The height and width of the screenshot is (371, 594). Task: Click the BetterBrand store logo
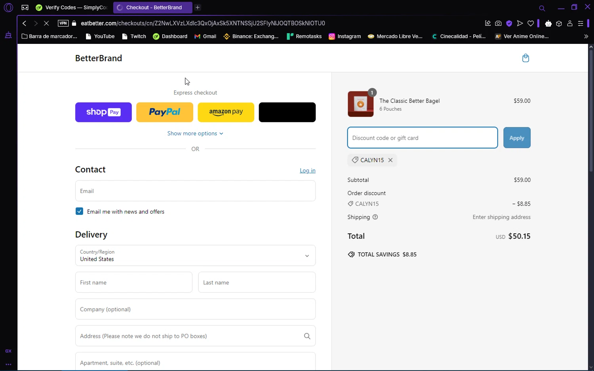click(99, 58)
